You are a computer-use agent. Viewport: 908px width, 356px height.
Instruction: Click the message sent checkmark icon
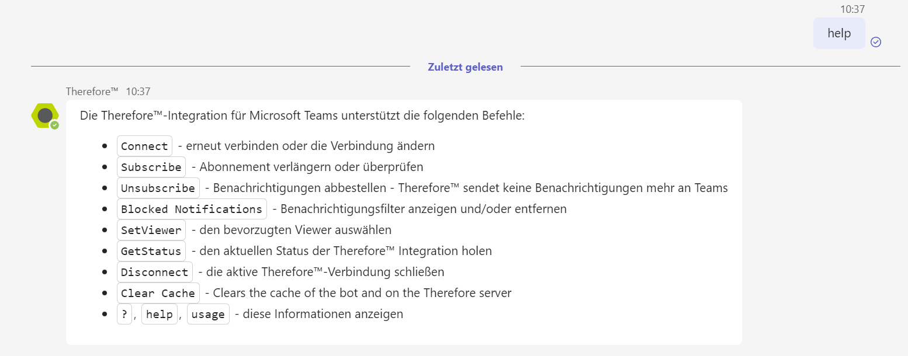pyautogui.click(x=875, y=42)
